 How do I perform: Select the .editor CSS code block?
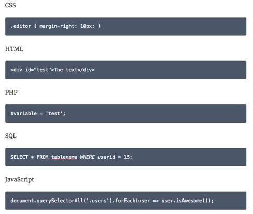click(x=125, y=26)
